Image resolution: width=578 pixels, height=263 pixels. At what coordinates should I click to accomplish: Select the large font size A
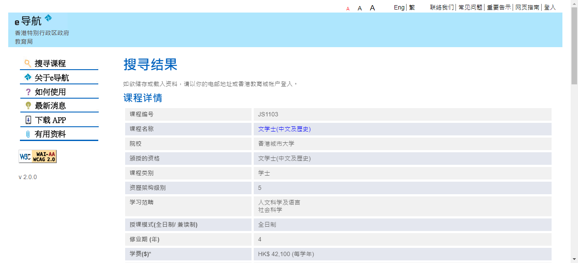(372, 8)
